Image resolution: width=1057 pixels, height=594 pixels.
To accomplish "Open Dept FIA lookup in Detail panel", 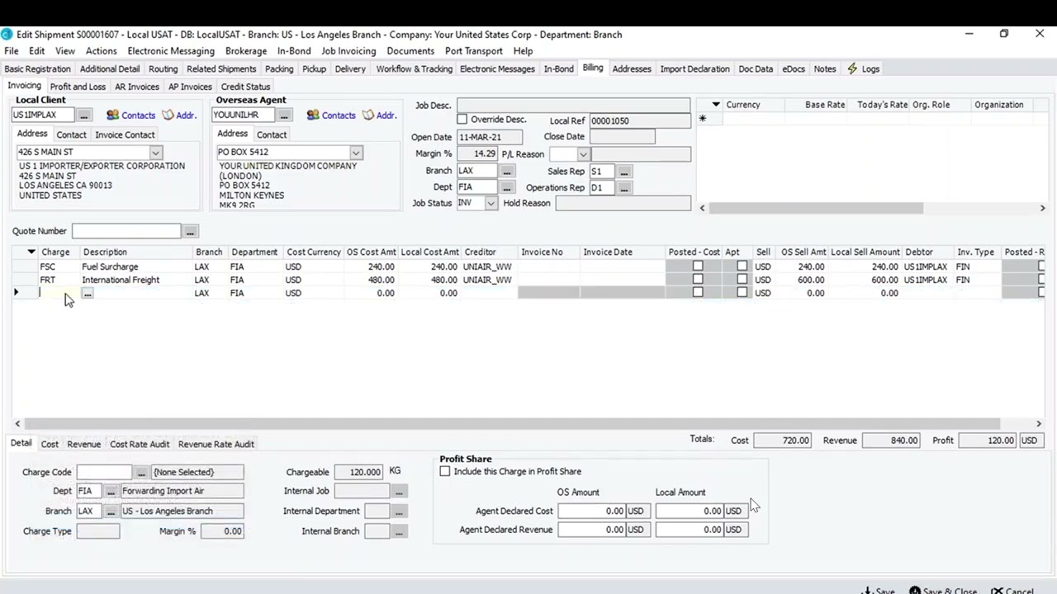I will pos(111,491).
